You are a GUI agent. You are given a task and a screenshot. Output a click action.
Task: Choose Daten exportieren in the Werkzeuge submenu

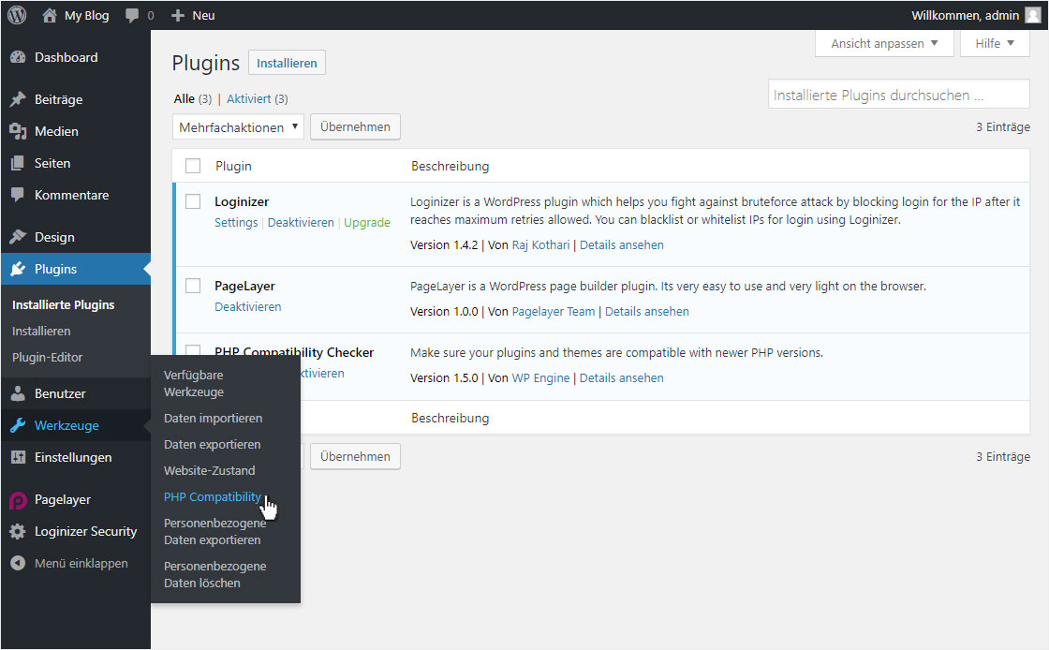point(212,445)
